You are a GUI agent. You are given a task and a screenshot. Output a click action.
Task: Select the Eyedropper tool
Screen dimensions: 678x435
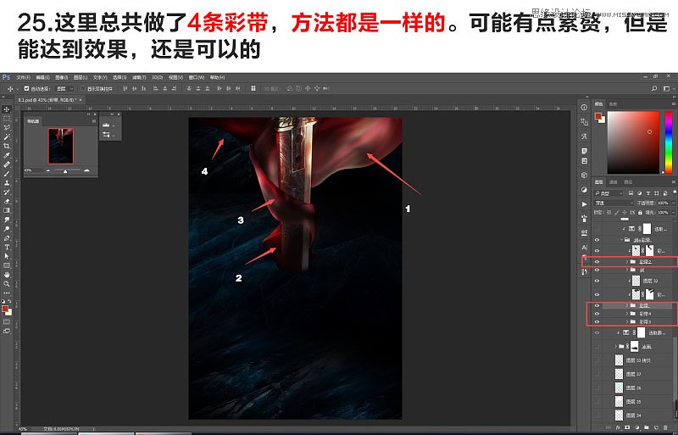pyautogui.click(x=7, y=155)
